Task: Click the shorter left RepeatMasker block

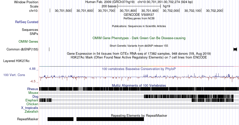Action: (61, 119)
